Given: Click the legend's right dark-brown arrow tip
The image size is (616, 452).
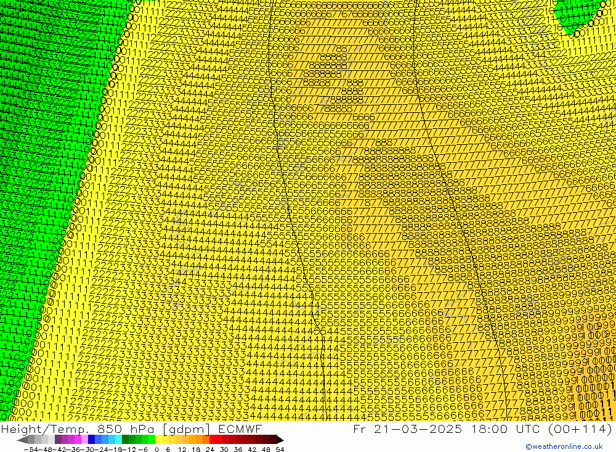Looking at the screenshot, I should pyautogui.click(x=282, y=440).
